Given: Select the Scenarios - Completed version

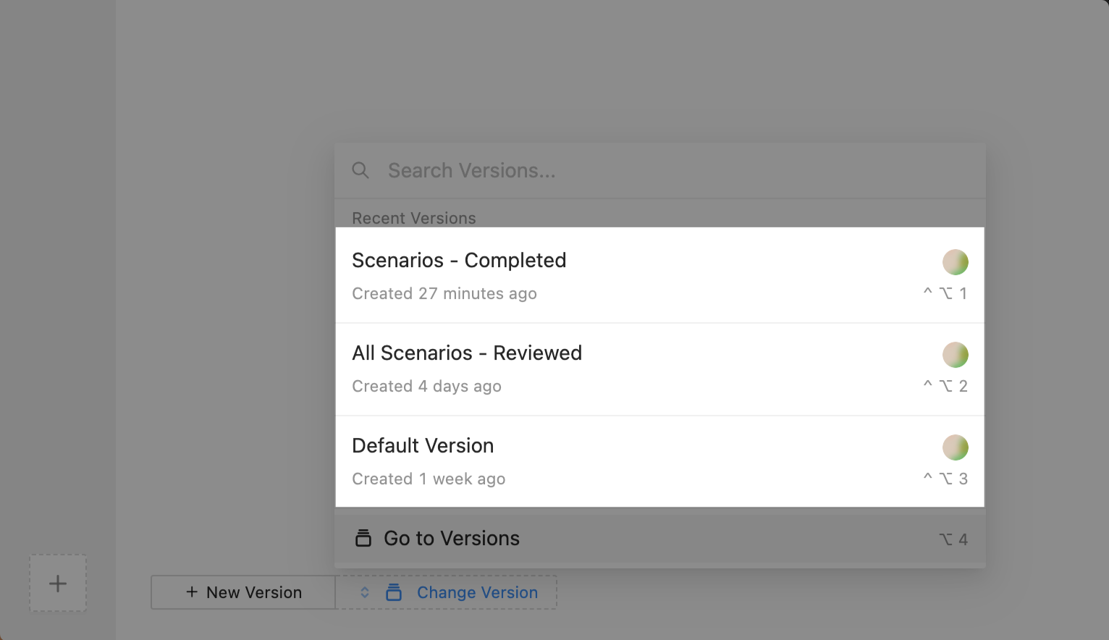Looking at the screenshot, I should pyautogui.click(x=459, y=261).
